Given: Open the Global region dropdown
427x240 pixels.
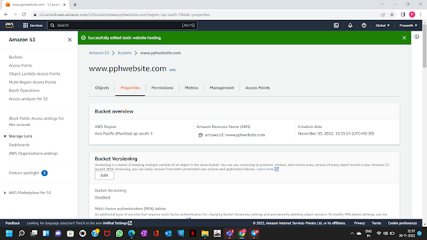Looking at the screenshot, I should (382, 25).
